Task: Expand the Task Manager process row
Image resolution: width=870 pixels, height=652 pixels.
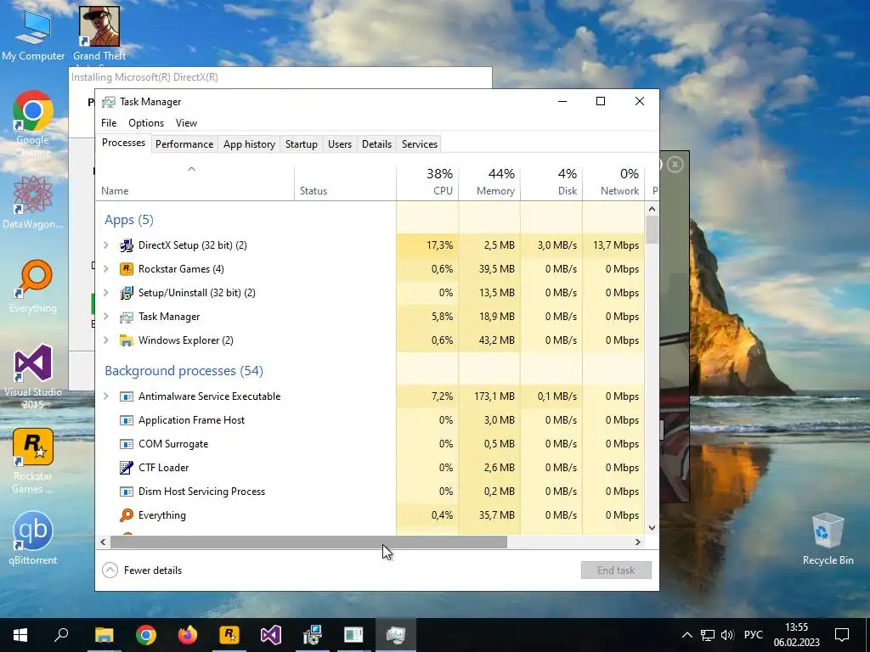Action: tap(106, 317)
